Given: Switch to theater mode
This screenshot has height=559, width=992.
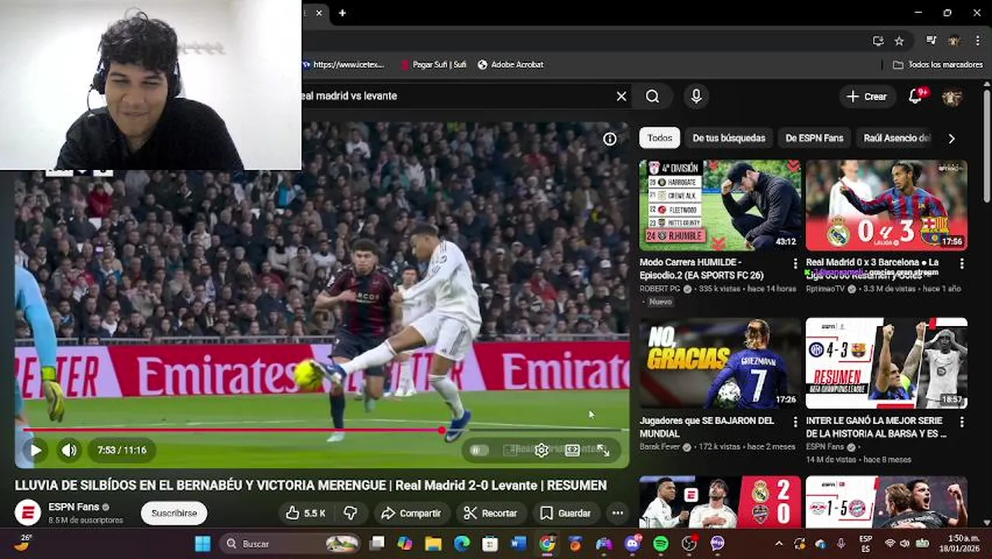Looking at the screenshot, I should coord(572,450).
